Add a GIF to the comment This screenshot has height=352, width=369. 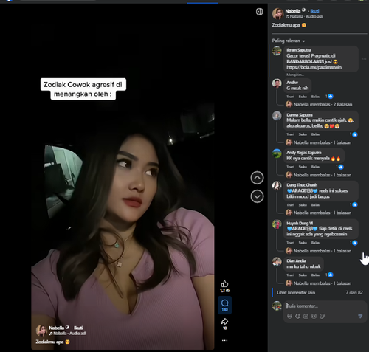[314, 317]
